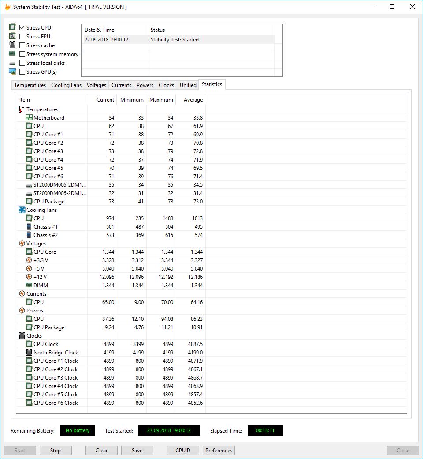The height and width of the screenshot is (459, 423).
Task: Click the CPU Package temperature icon
Action: pos(29,201)
